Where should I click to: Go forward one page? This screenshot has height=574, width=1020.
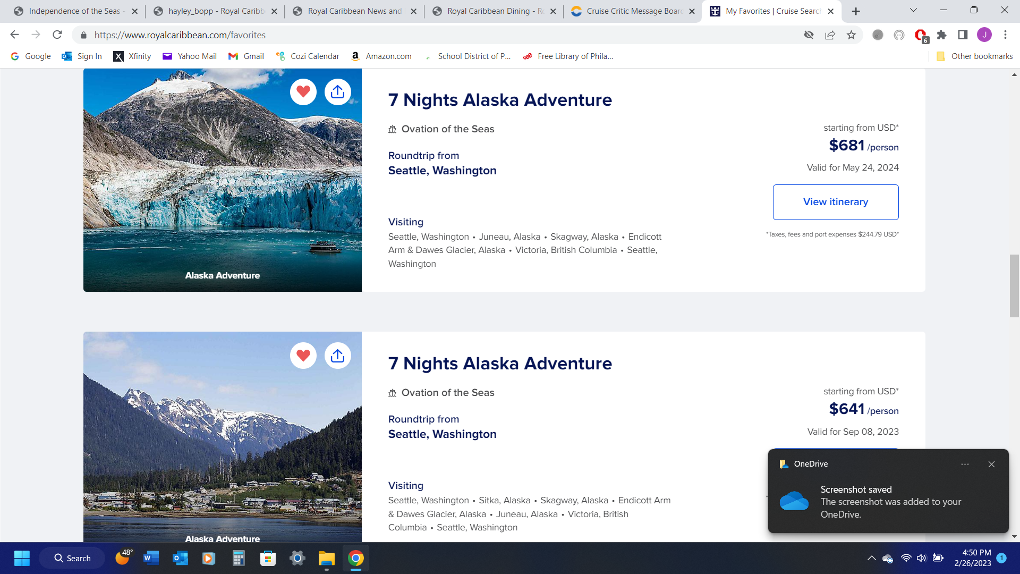click(36, 35)
